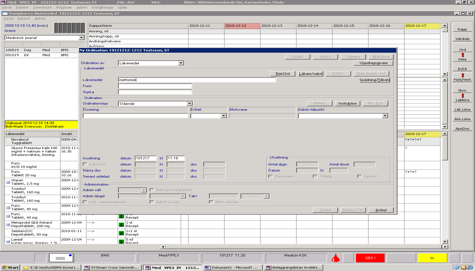Open the Inremisser menu

tap(42, 7)
